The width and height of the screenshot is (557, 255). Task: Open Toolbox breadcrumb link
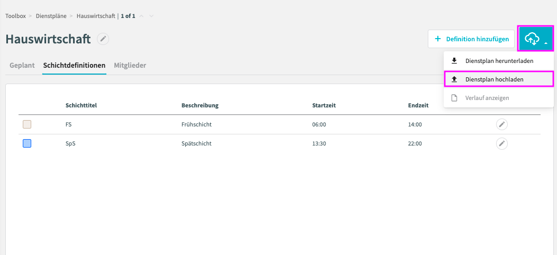pos(15,16)
